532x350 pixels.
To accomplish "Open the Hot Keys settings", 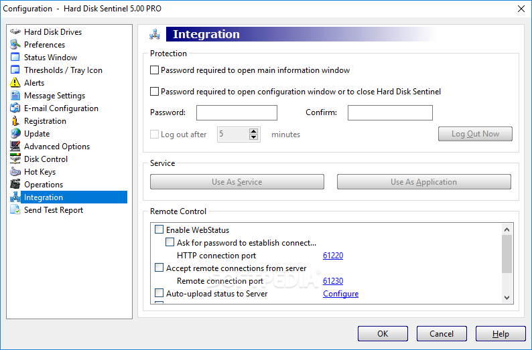I will click(x=40, y=172).
